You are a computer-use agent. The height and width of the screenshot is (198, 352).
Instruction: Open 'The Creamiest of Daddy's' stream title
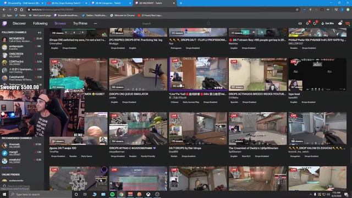(254, 148)
